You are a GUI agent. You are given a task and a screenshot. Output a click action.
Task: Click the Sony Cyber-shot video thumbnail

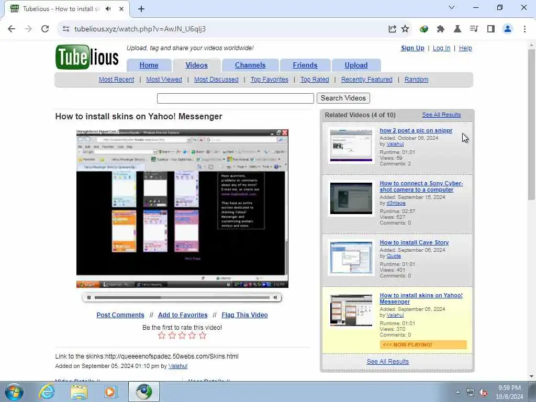click(x=351, y=198)
